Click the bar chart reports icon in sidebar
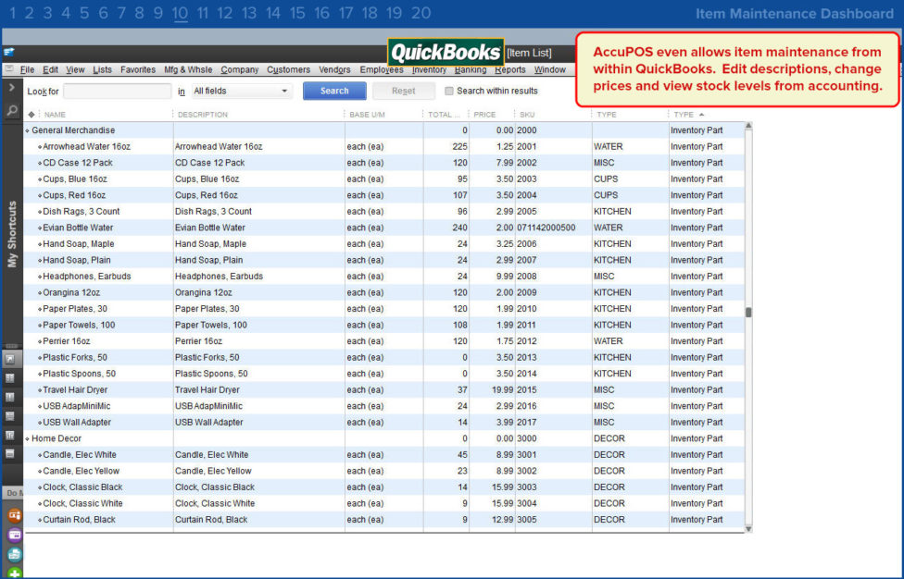The image size is (904, 579). 10,435
